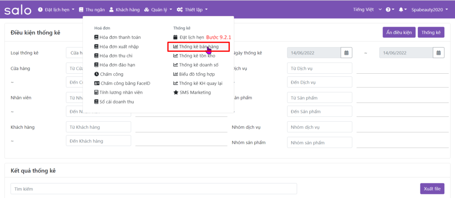455x198 pixels.
Task: Focus the Đến Sản phẩm field
Action: (x=319, y=111)
